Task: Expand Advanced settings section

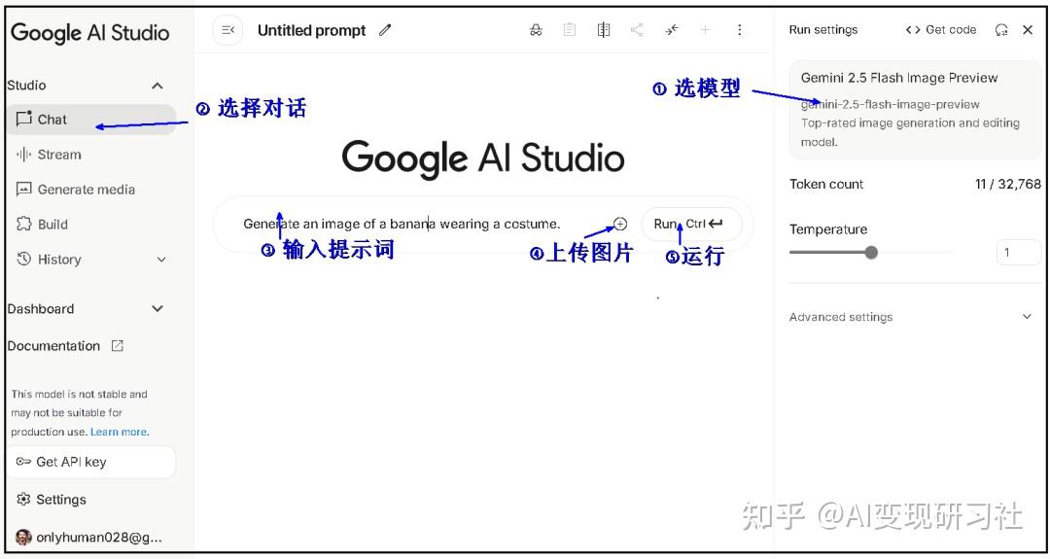Action: coord(911,317)
